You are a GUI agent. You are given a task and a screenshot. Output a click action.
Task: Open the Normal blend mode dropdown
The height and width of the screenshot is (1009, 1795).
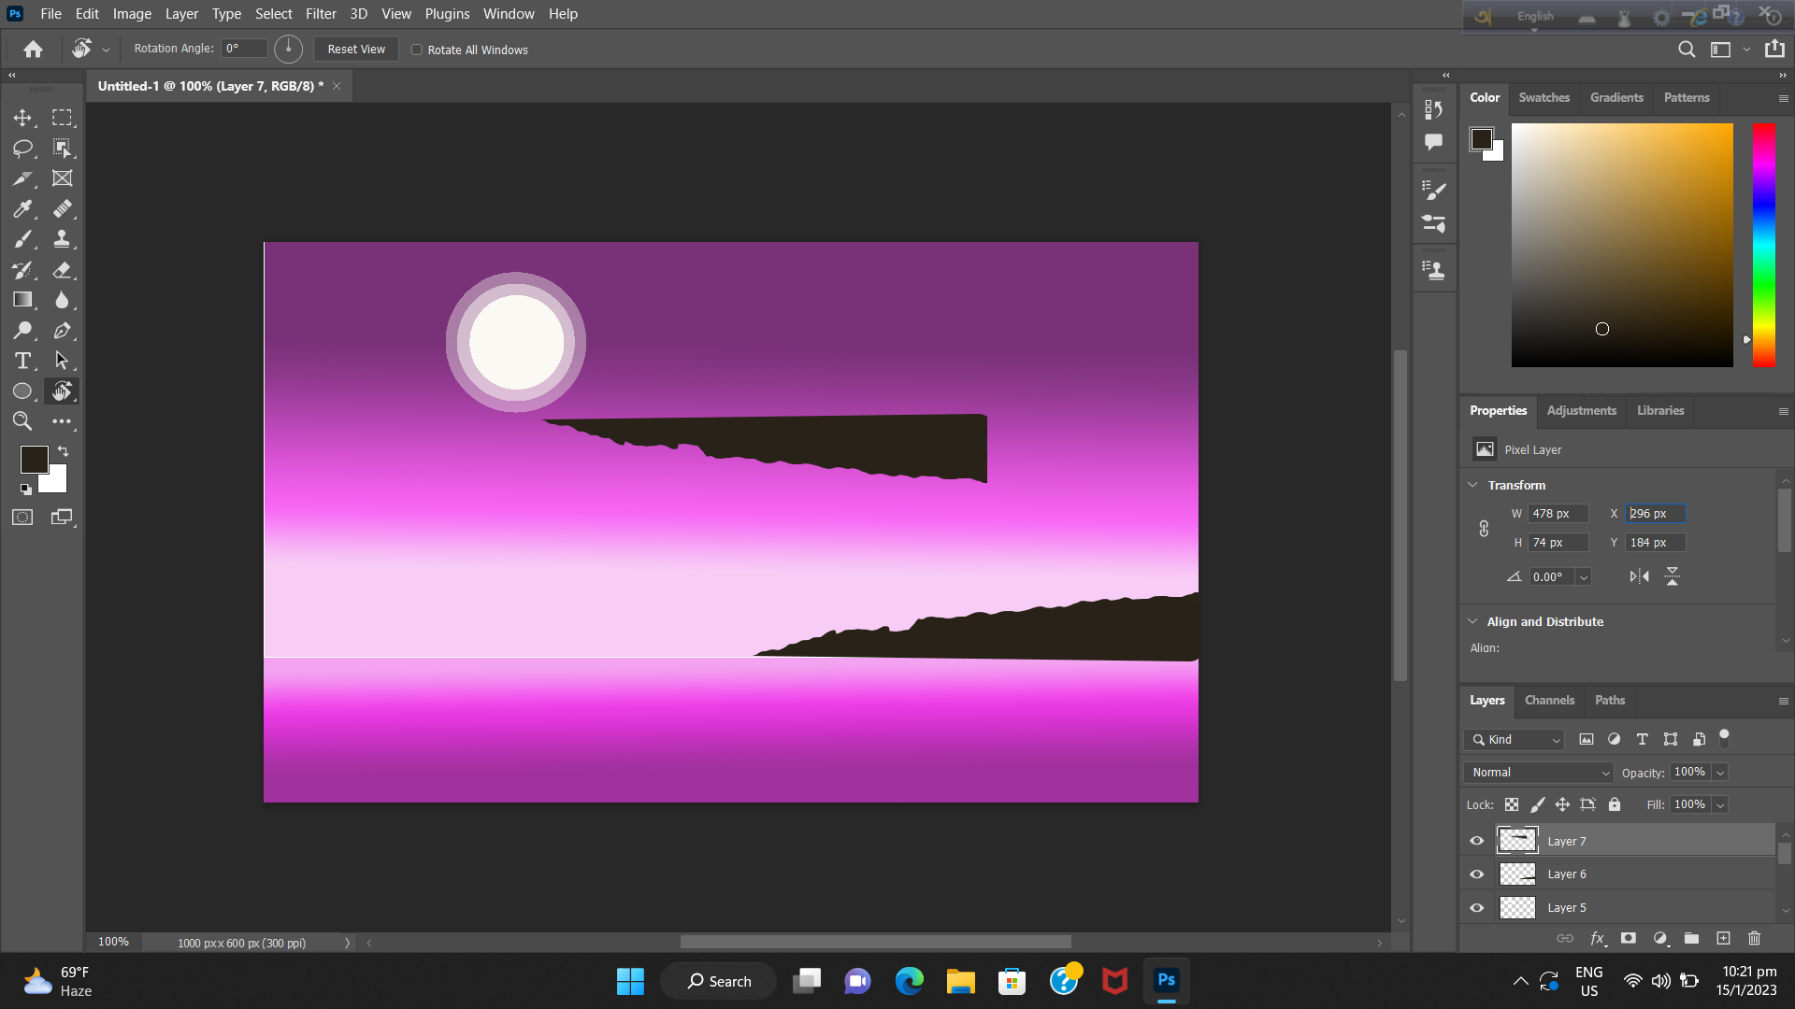click(x=1537, y=773)
